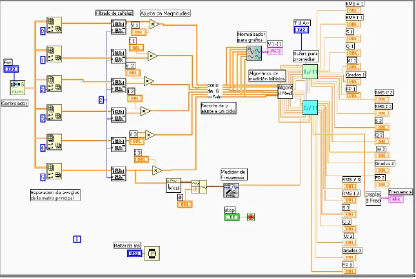Viewport: 416px width, 279px height.
Task: Select the 'Ajuste de Magnitudes' label
Action: coord(165,14)
